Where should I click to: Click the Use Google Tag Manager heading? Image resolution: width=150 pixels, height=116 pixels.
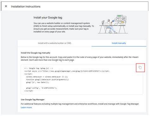click(x=33, y=100)
